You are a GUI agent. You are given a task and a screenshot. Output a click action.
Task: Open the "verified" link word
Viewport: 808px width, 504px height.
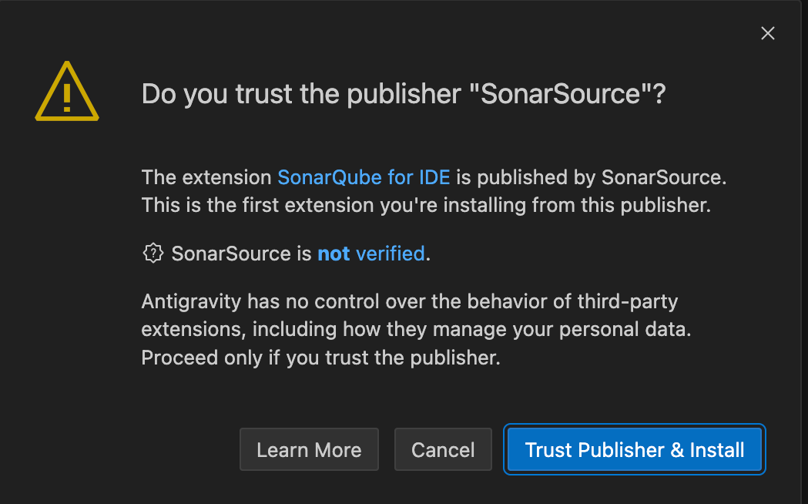(x=391, y=254)
